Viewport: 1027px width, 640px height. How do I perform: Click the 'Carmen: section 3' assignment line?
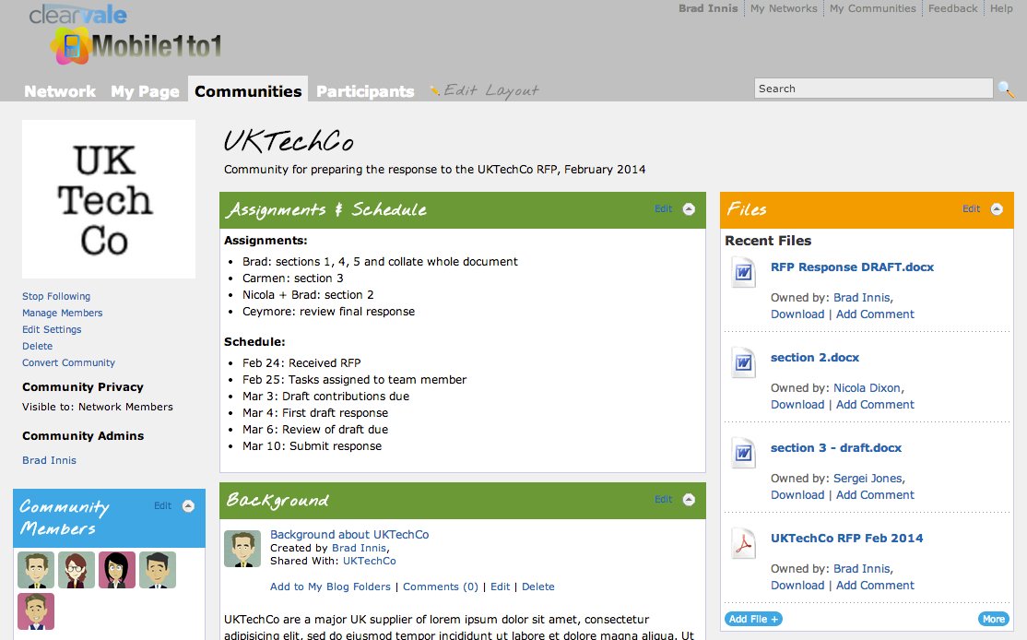pos(293,279)
